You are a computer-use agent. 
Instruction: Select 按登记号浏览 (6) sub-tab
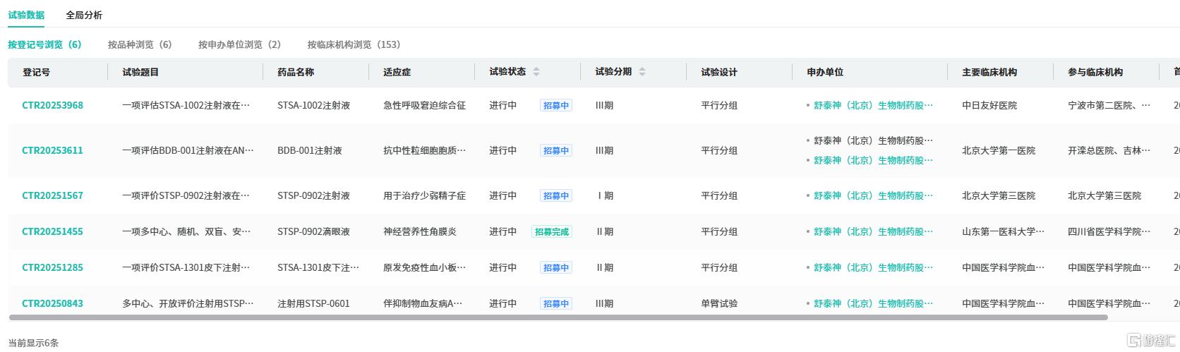point(44,44)
